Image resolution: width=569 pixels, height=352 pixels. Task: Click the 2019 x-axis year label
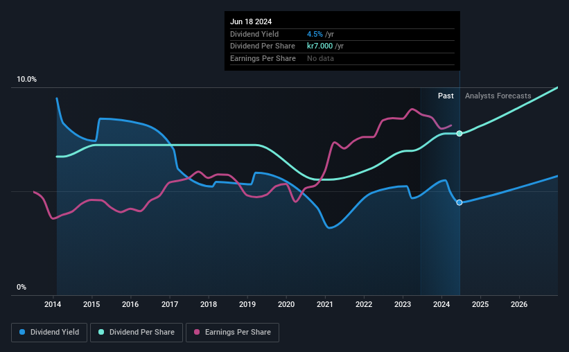point(247,304)
